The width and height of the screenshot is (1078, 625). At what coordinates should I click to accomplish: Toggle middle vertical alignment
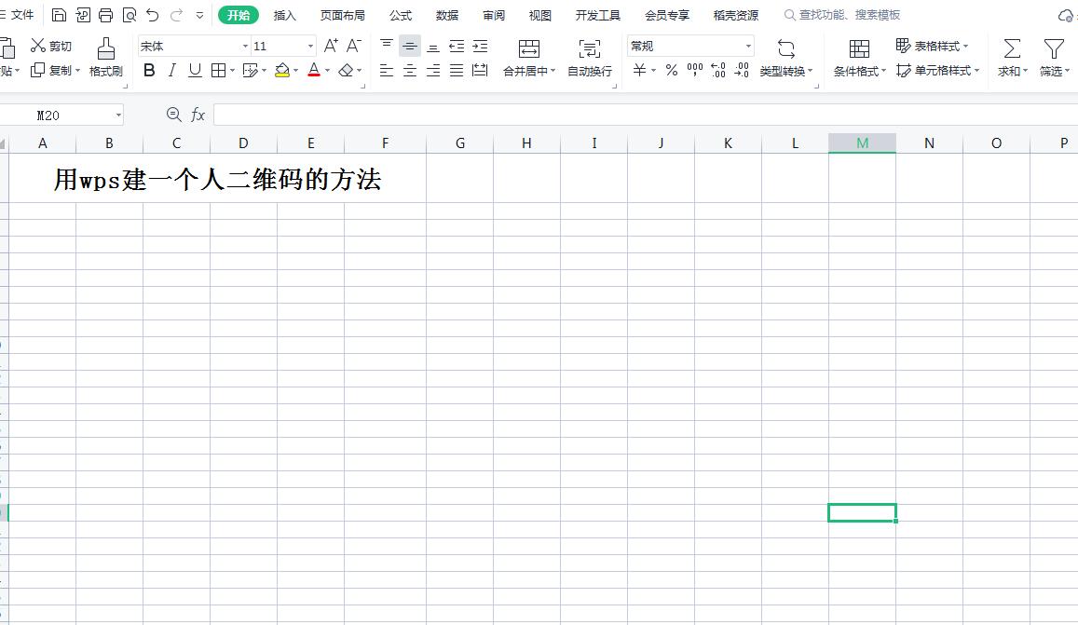pyautogui.click(x=410, y=46)
